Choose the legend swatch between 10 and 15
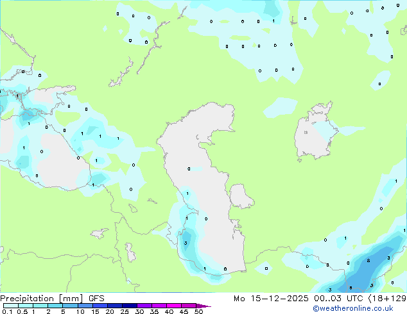Viewport: 407px width, 314px height. (x=85, y=306)
